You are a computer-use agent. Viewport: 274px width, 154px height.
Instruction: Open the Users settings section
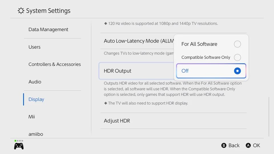tap(35, 47)
